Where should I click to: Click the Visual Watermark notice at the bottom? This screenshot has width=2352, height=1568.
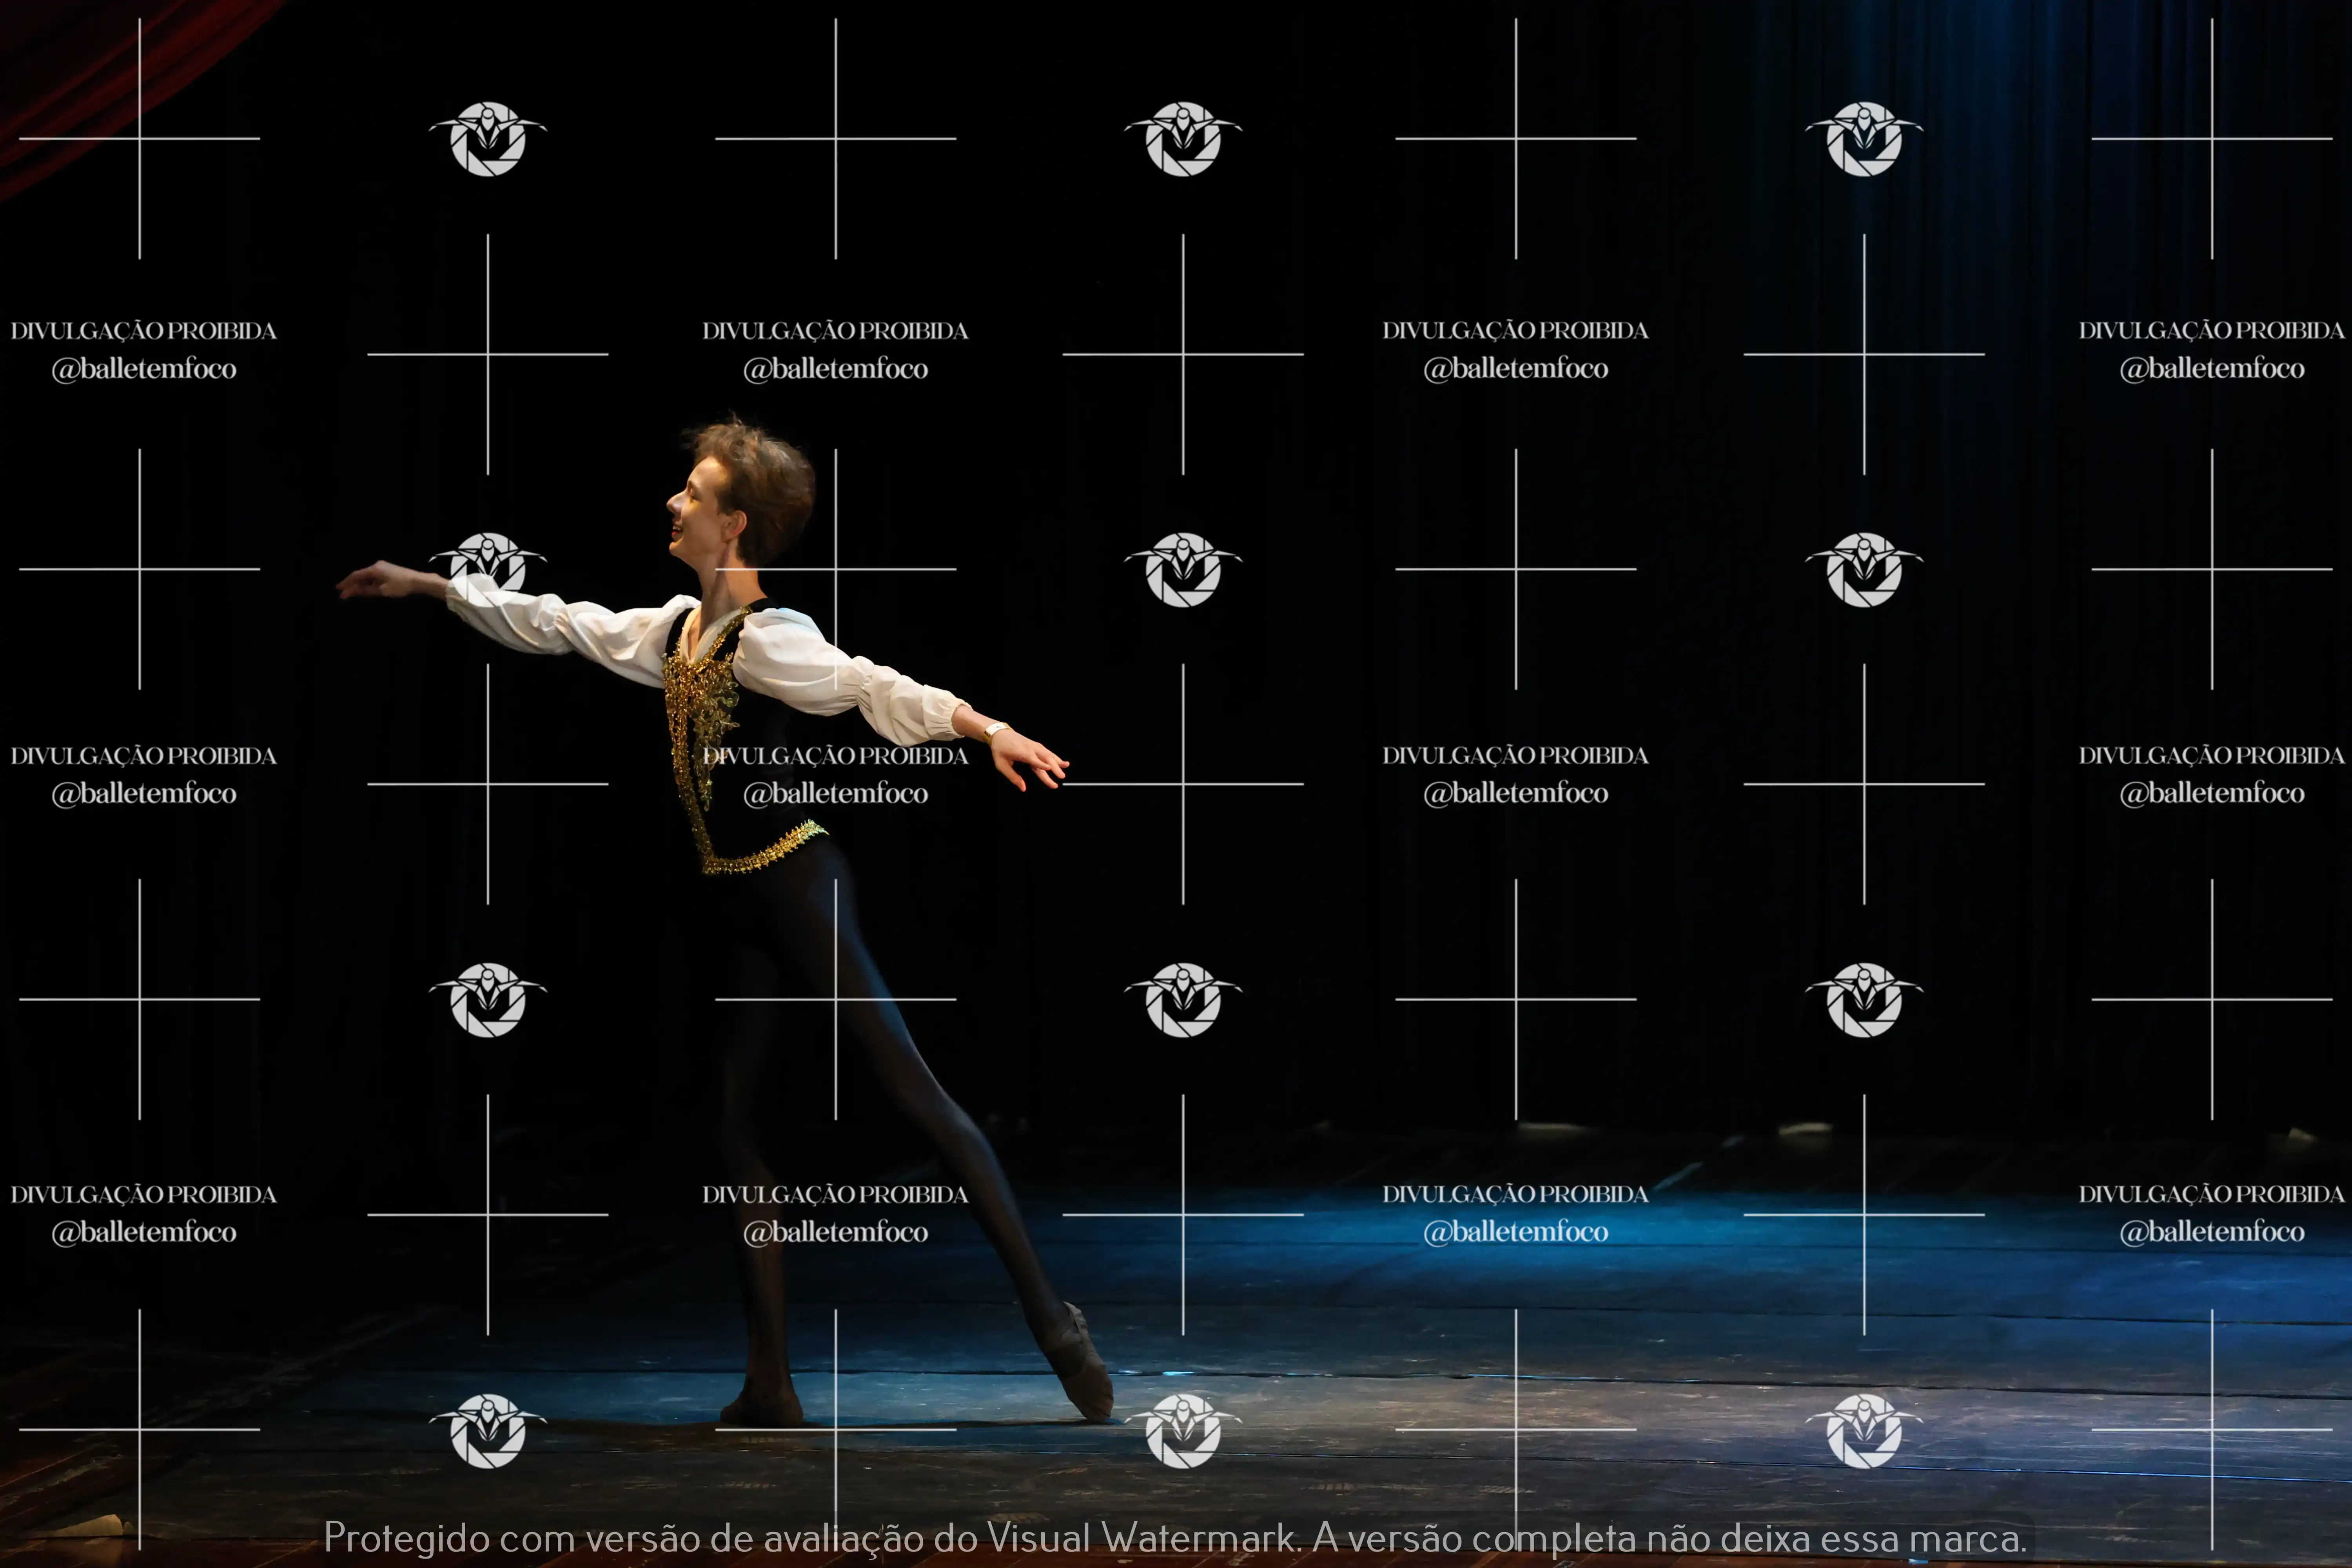(x=1175, y=1538)
